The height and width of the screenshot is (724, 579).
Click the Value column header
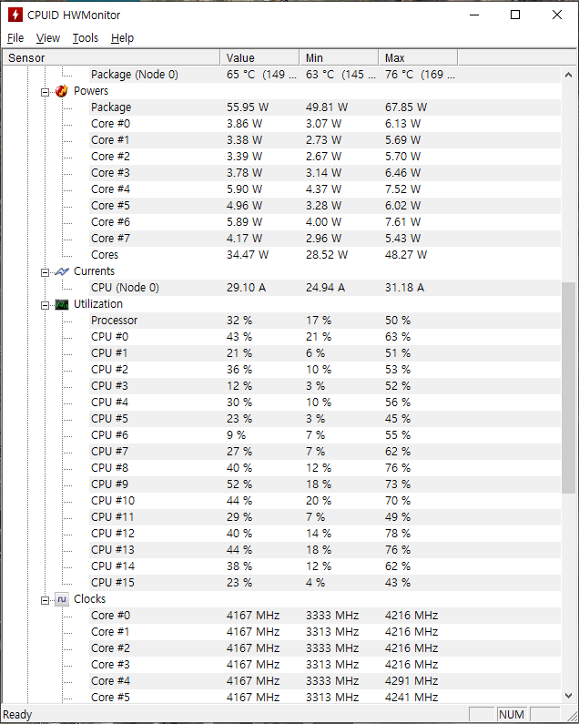(260, 57)
